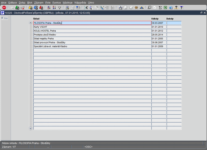Click the green save record icon

point(17,8)
